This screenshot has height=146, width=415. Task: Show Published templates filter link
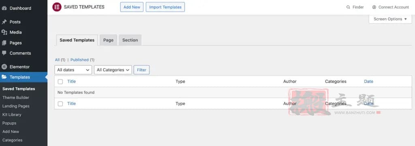79,60
